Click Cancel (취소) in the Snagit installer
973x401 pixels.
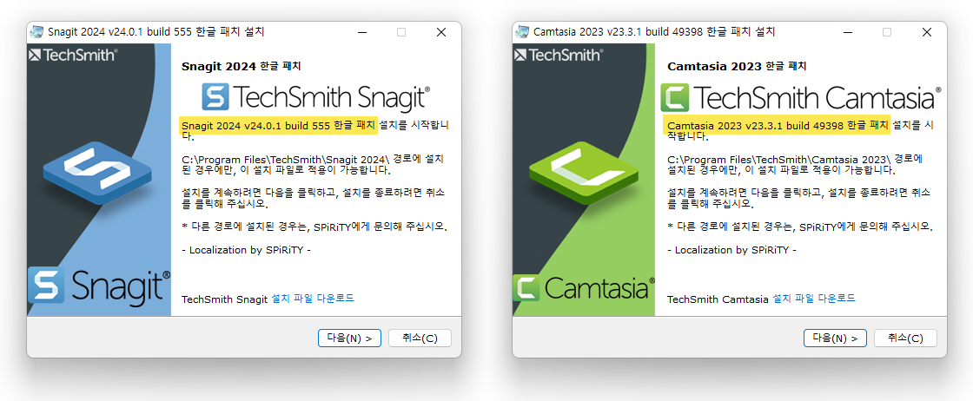point(420,338)
